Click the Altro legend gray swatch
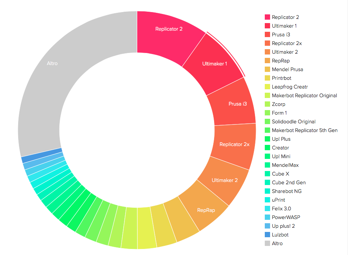This screenshot has width=348, height=255. [x=267, y=243]
